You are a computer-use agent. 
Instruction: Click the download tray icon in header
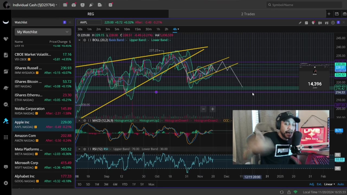click(82, 5)
